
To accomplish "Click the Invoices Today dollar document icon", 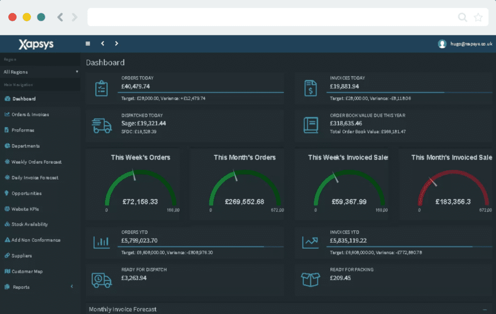I will point(310,89).
